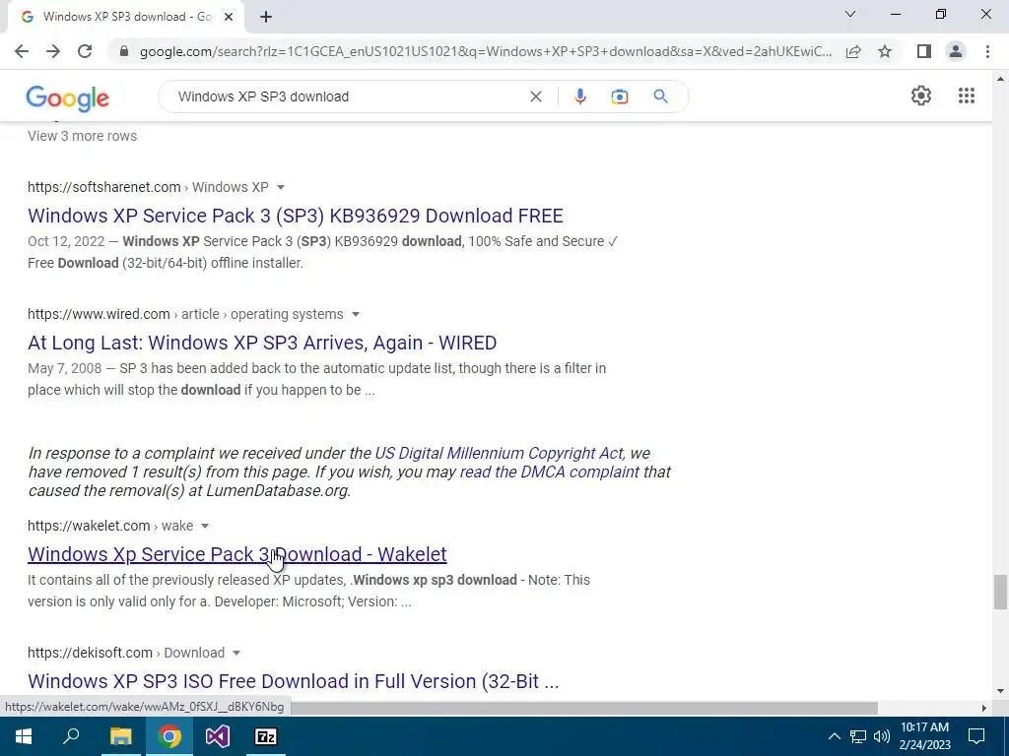Open the Chrome profile menu
Screen dimensions: 1009x756
pyautogui.click(x=956, y=51)
